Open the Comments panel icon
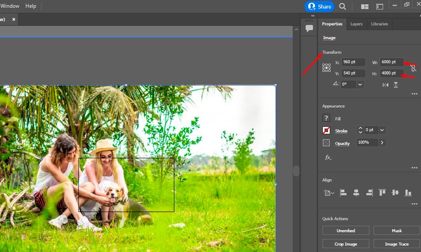Viewport: 421px width, 252px height. 309,28
